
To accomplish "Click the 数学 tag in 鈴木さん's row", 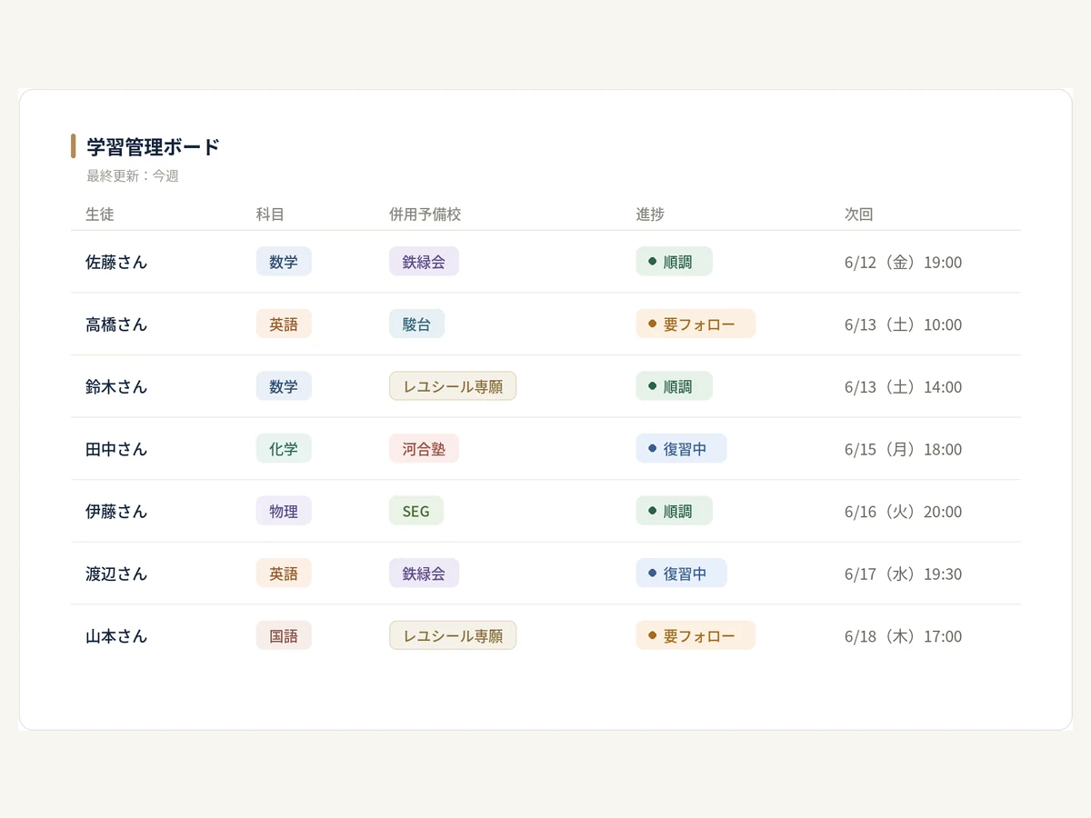I will click(284, 386).
